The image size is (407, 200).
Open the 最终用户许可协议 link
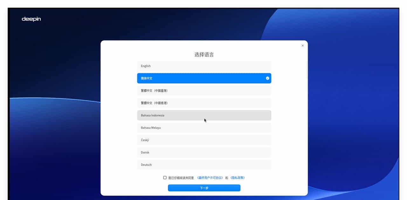tap(210, 177)
